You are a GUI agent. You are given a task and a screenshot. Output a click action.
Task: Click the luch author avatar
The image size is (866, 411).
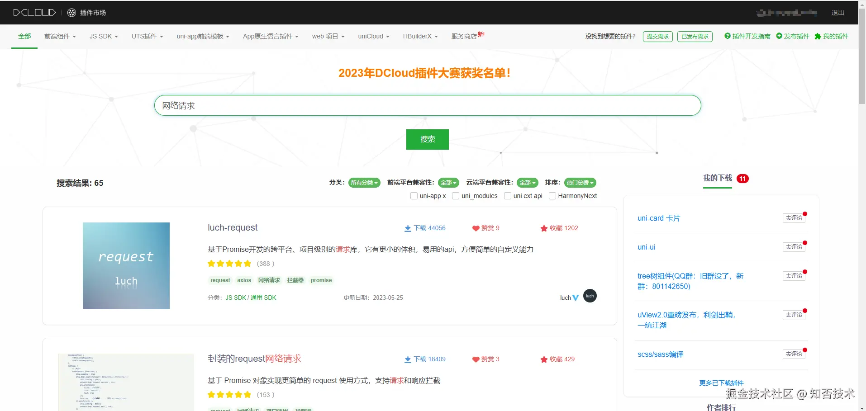pos(590,296)
